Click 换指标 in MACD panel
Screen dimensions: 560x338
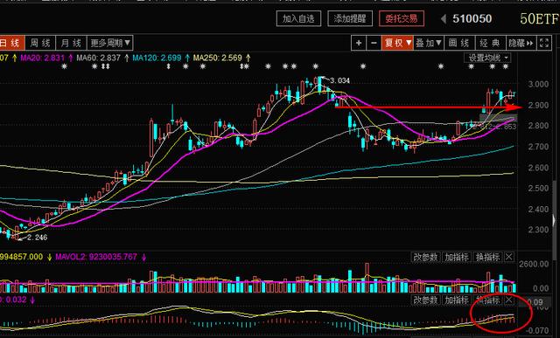[488, 300]
